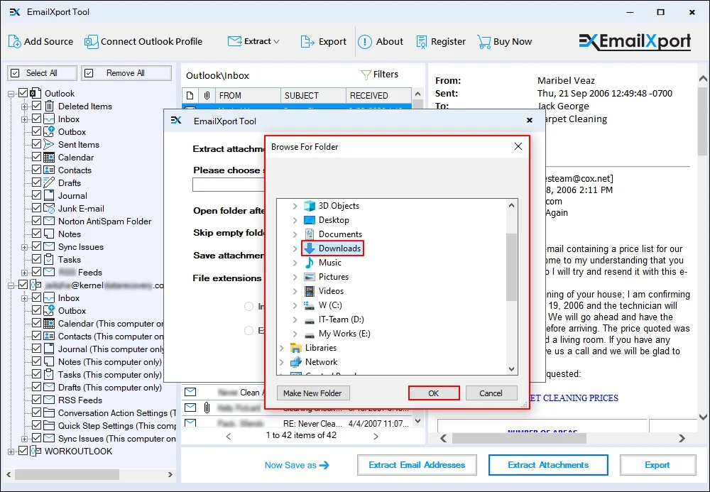Uncheck the Deleted Items folder checkbox

(37, 106)
